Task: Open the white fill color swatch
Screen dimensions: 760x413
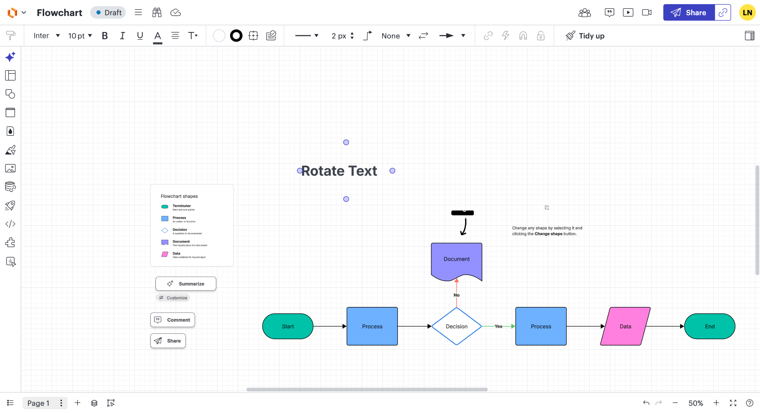Action: 219,36
